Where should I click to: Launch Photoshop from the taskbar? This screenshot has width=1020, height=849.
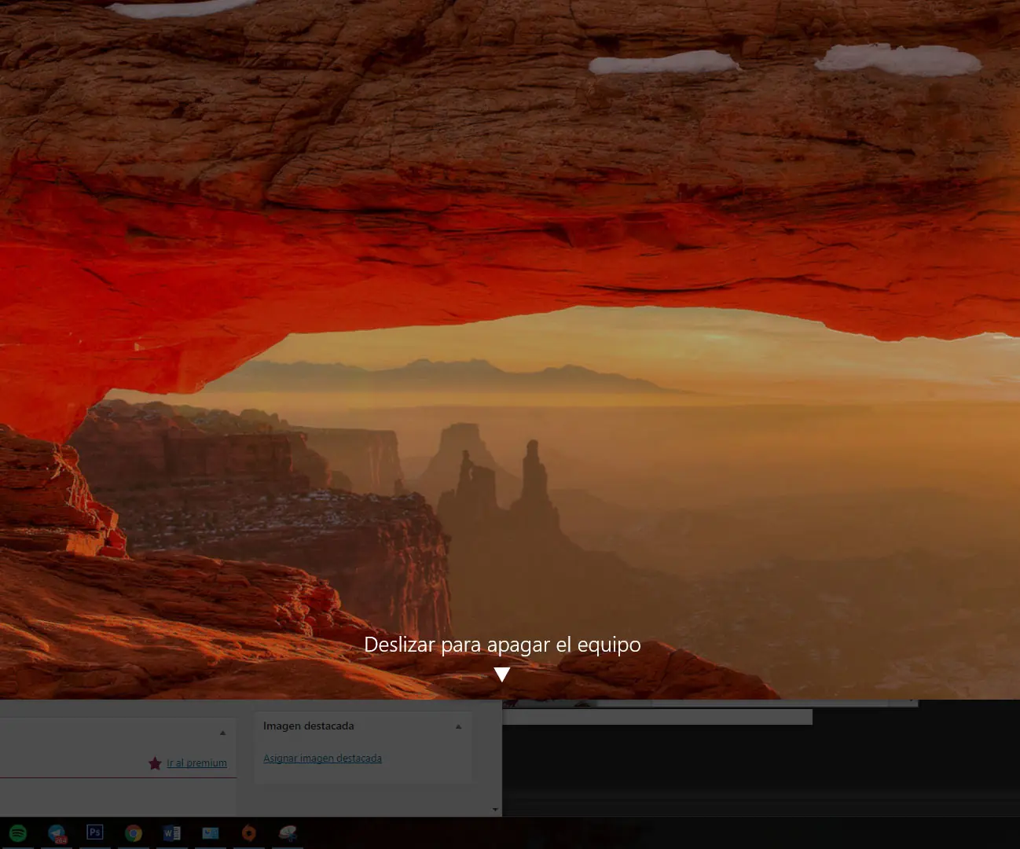95,833
